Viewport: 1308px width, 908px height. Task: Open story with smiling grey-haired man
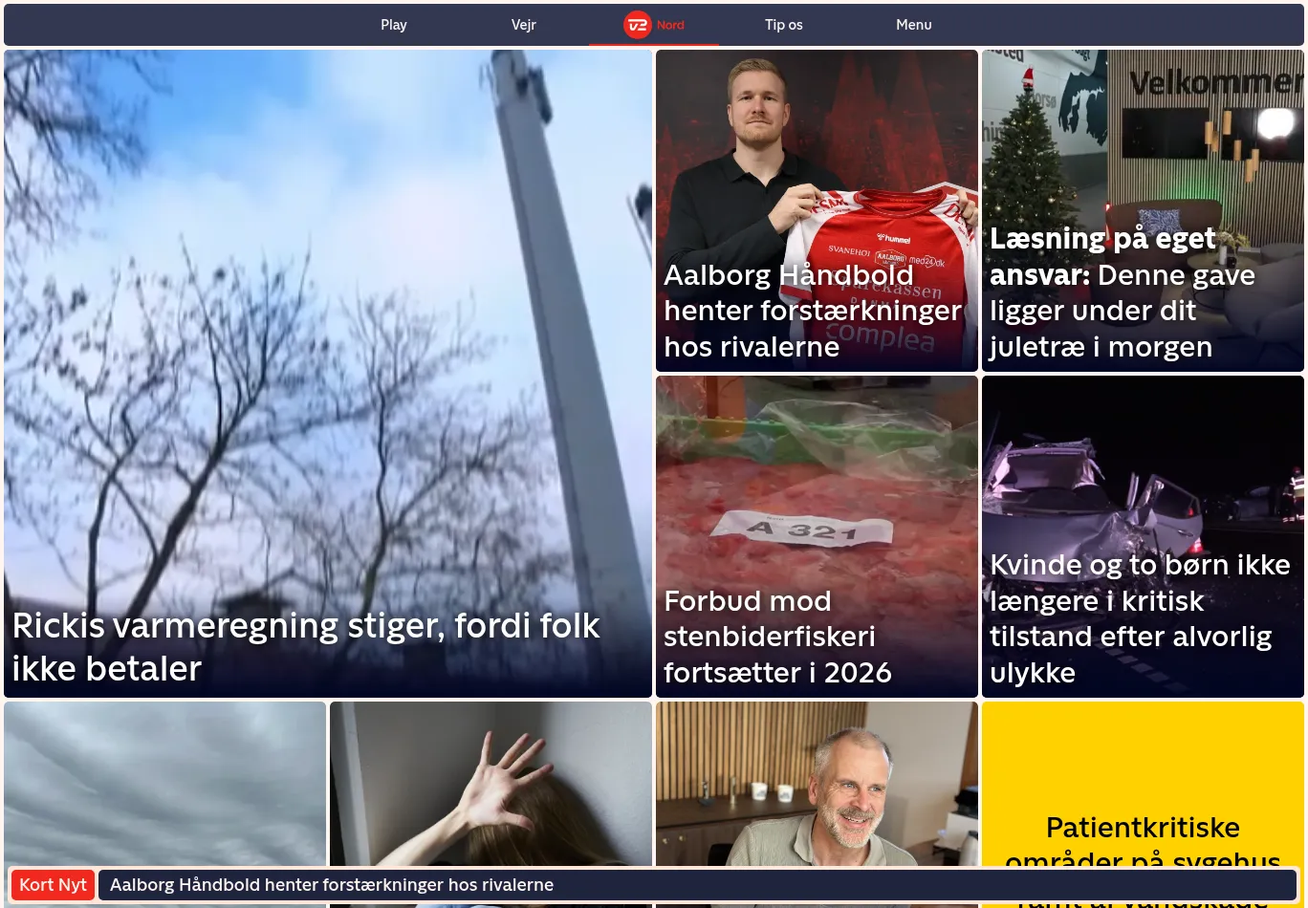click(x=817, y=784)
